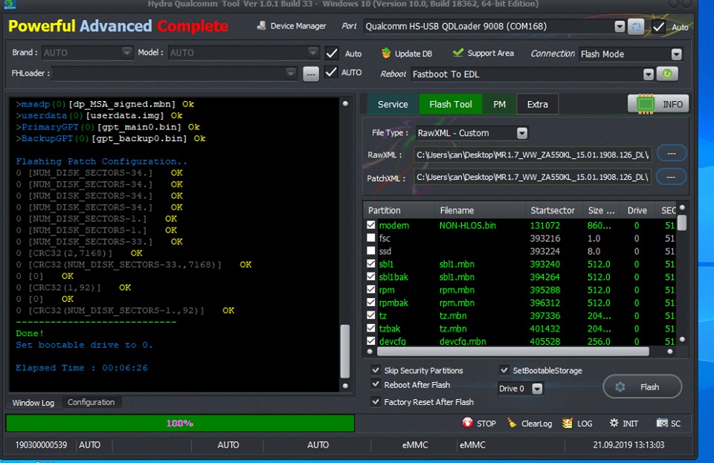
Task: Open the File Type RawXML dropdown
Action: [x=521, y=133]
